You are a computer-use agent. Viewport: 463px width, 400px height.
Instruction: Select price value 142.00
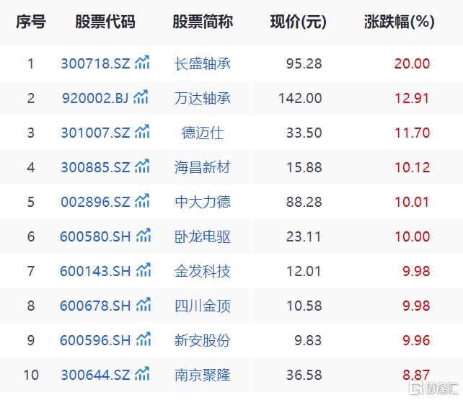300,98
